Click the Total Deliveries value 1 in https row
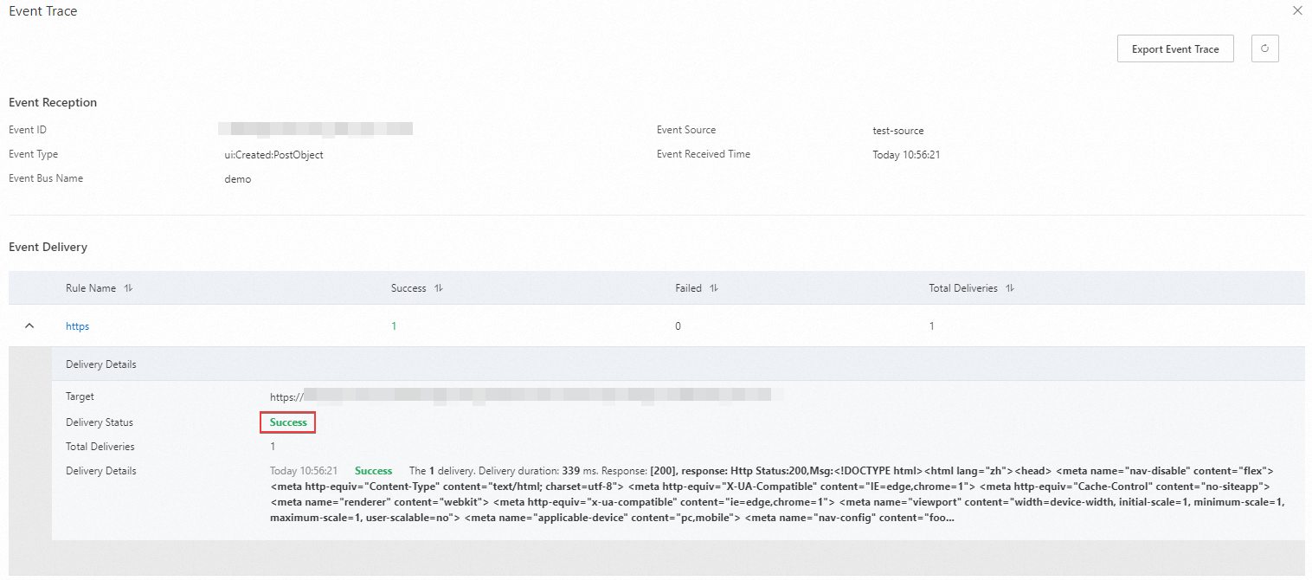The image size is (1312, 580). tap(932, 326)
